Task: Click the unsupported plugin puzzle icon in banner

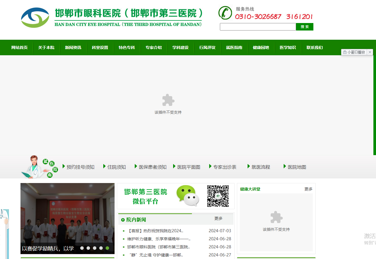Action: point(168,100)
